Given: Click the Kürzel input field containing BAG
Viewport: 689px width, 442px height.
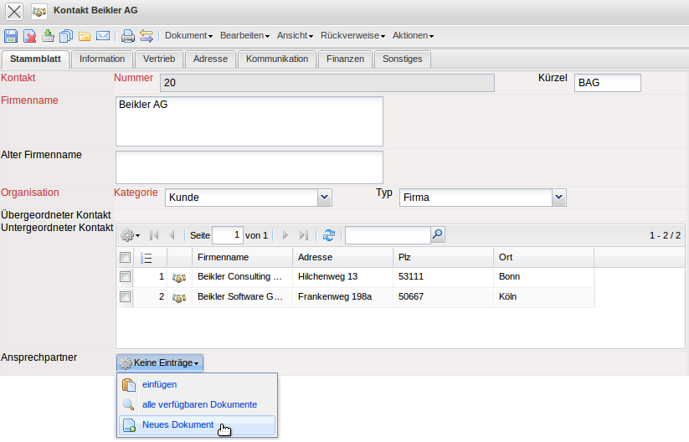Looking at the screenshot, I should [607, 83].
